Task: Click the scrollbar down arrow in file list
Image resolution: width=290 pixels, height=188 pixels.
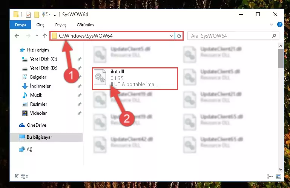Action: (281, 169)
